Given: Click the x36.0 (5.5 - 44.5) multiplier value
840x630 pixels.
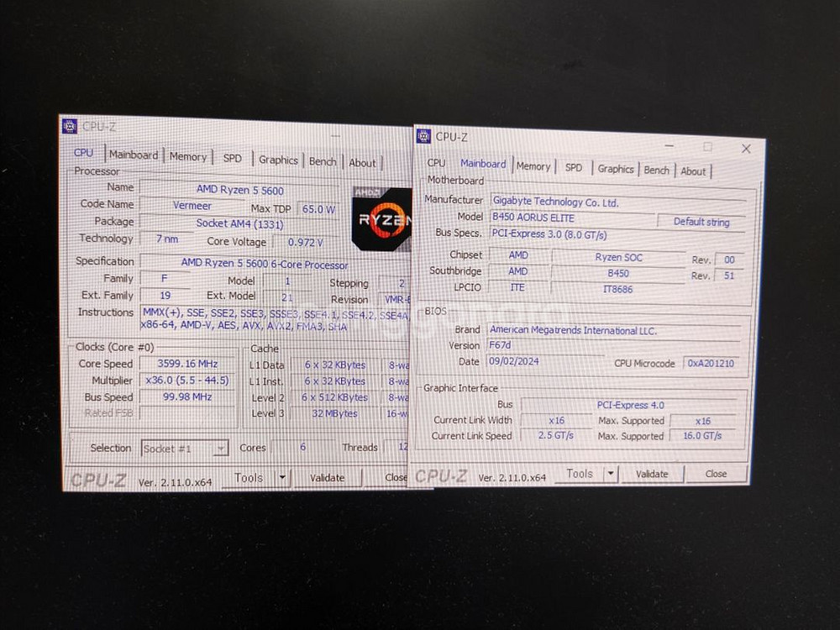Looking at the screenshot, I should (x=187, y=381).
